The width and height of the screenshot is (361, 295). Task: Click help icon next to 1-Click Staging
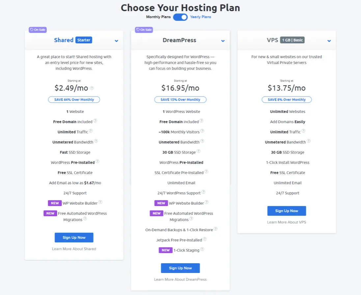point(202,249)
